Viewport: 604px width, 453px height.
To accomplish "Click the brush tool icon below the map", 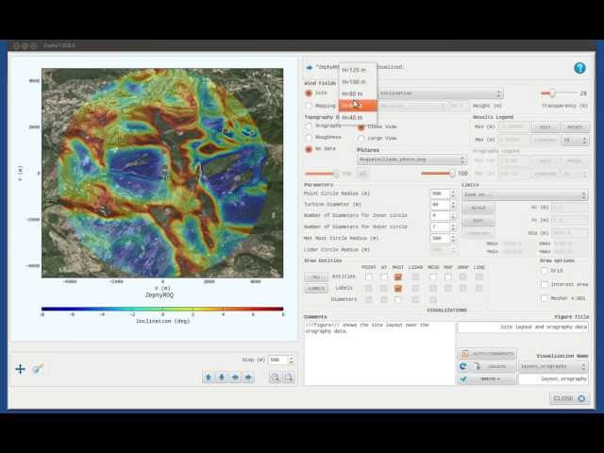I will click(38, 369).
